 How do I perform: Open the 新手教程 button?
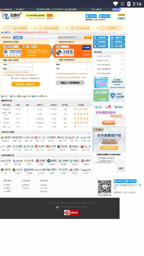click(x=100, y=42)
